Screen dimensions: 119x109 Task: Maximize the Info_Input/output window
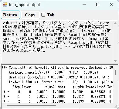98,5
